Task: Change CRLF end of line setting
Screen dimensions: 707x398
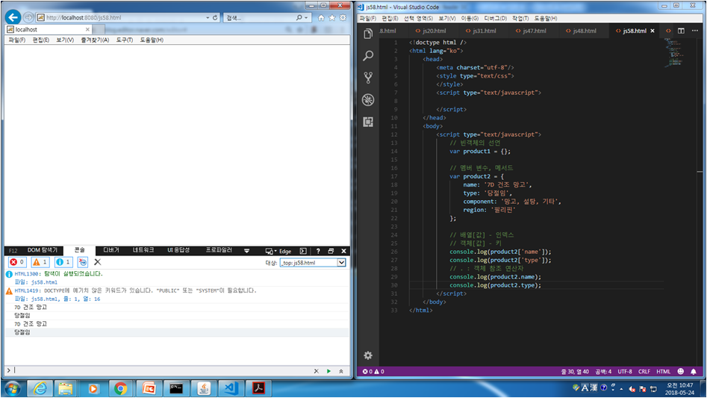Action: pos(644,371)
